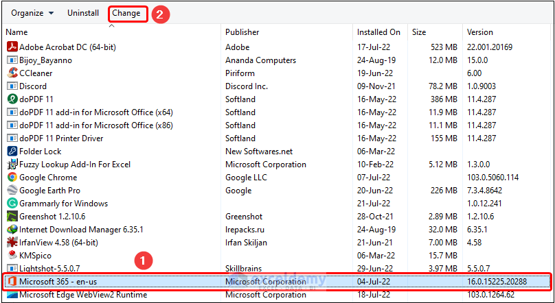Click the Adobe Acrobat DC icon
Screen dimensions: 555x303
click(x=12, y=47)
